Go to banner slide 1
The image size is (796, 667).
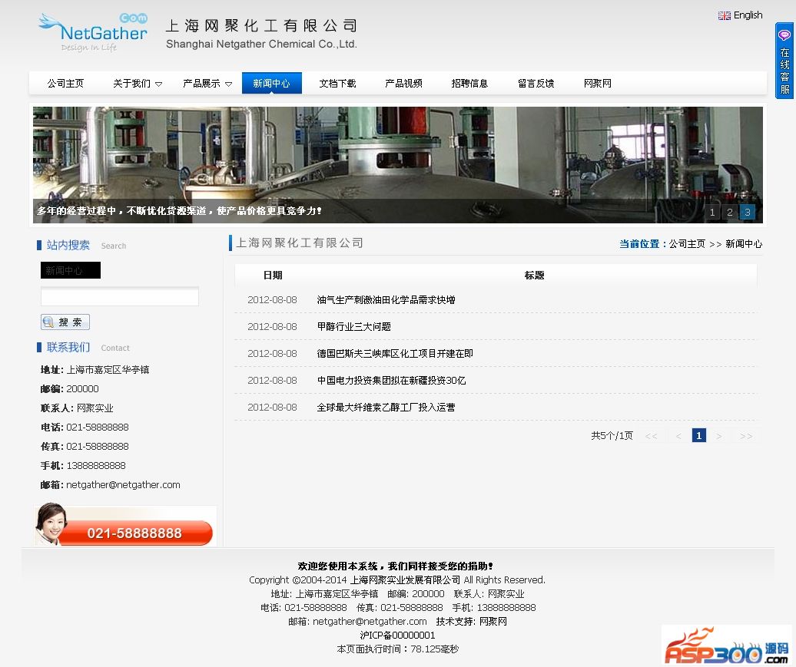pyautogui.click(x=712, y=213)
